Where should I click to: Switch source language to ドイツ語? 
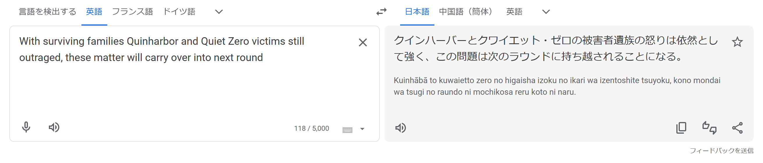[x=179, y=12]
